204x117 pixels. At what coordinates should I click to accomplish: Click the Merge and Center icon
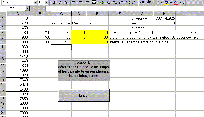94,2
